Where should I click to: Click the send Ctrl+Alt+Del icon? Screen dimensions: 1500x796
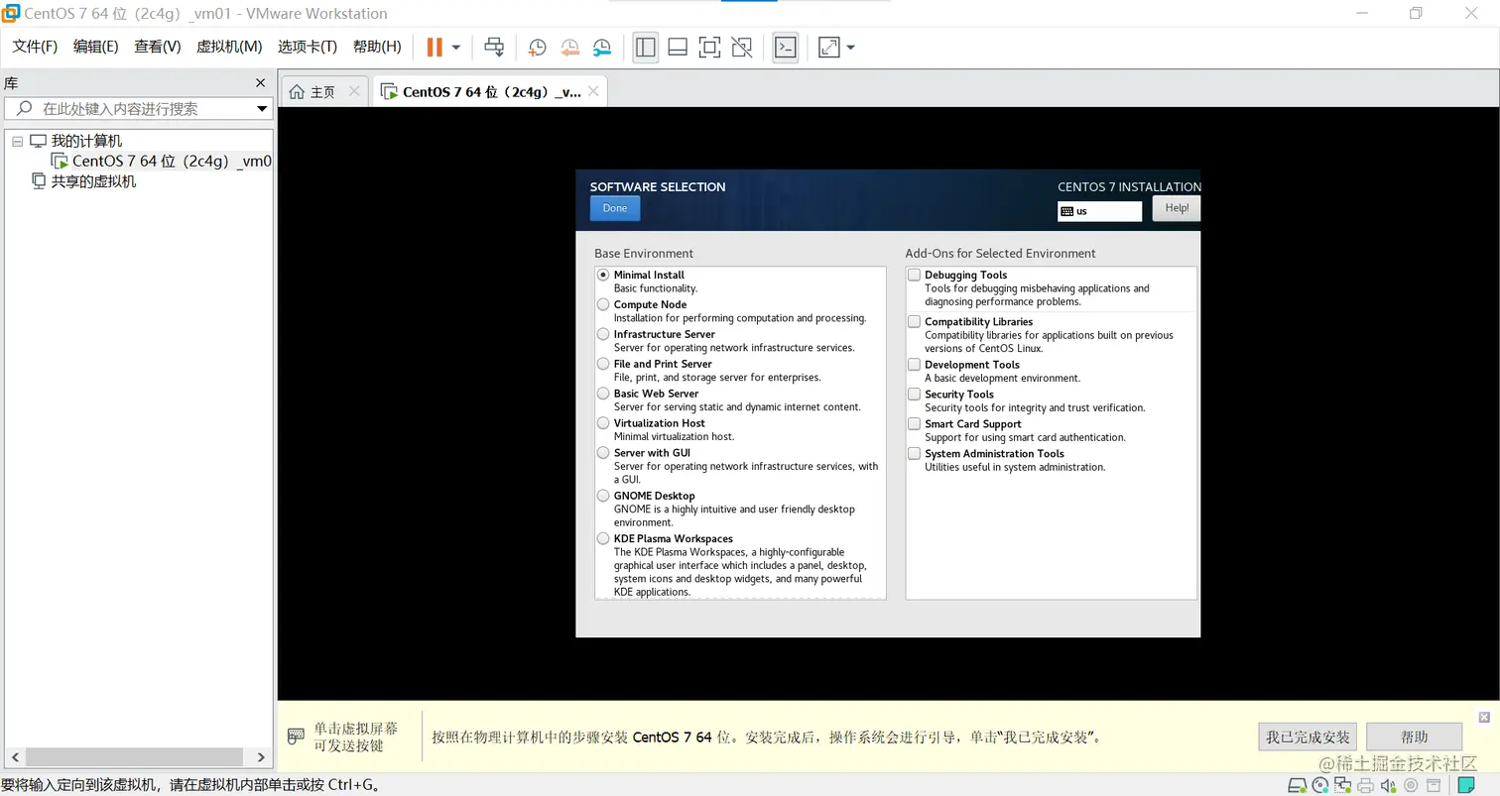click(x=494, y=47)
